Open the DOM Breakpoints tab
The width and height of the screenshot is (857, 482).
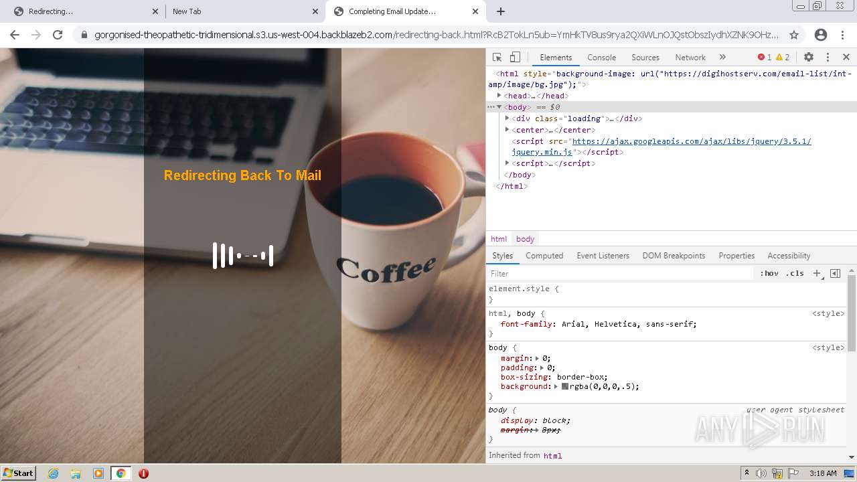(x=674, y=256)
